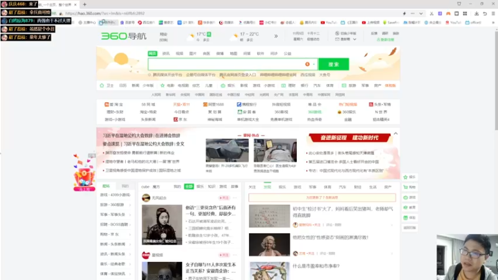Switch to the 全部 feed tab
This screenshot has width=498, height=280.
point(189,186)
